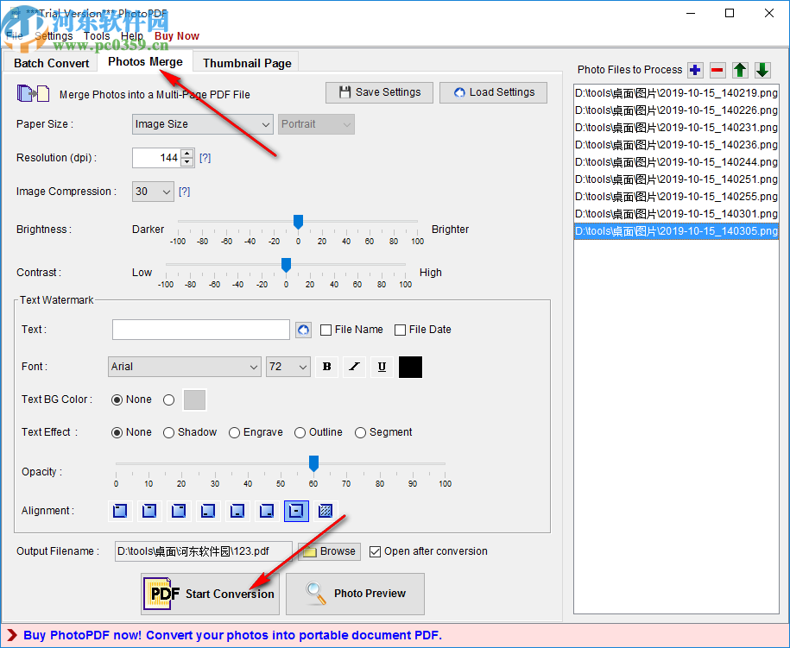Enable the File Name watermark checkbox

pyautogui.click(x=325, y=330)
